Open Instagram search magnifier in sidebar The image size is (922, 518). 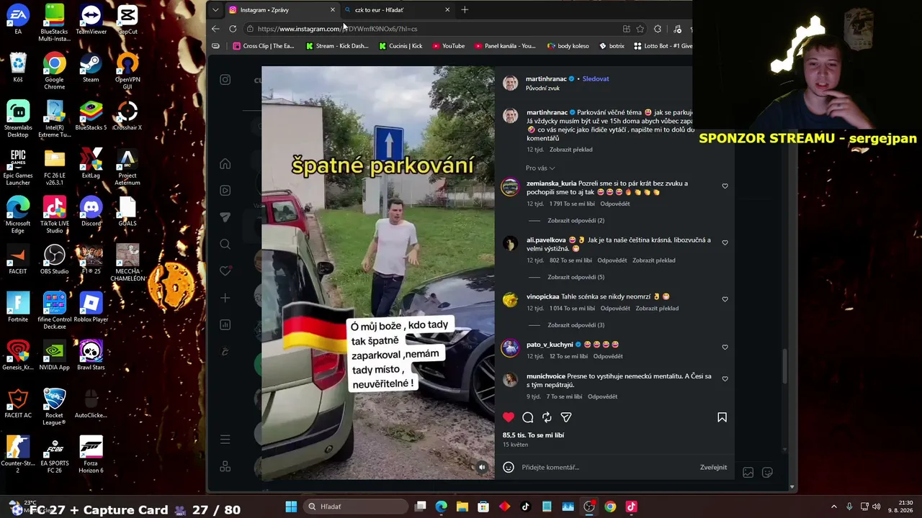(225, 244)
